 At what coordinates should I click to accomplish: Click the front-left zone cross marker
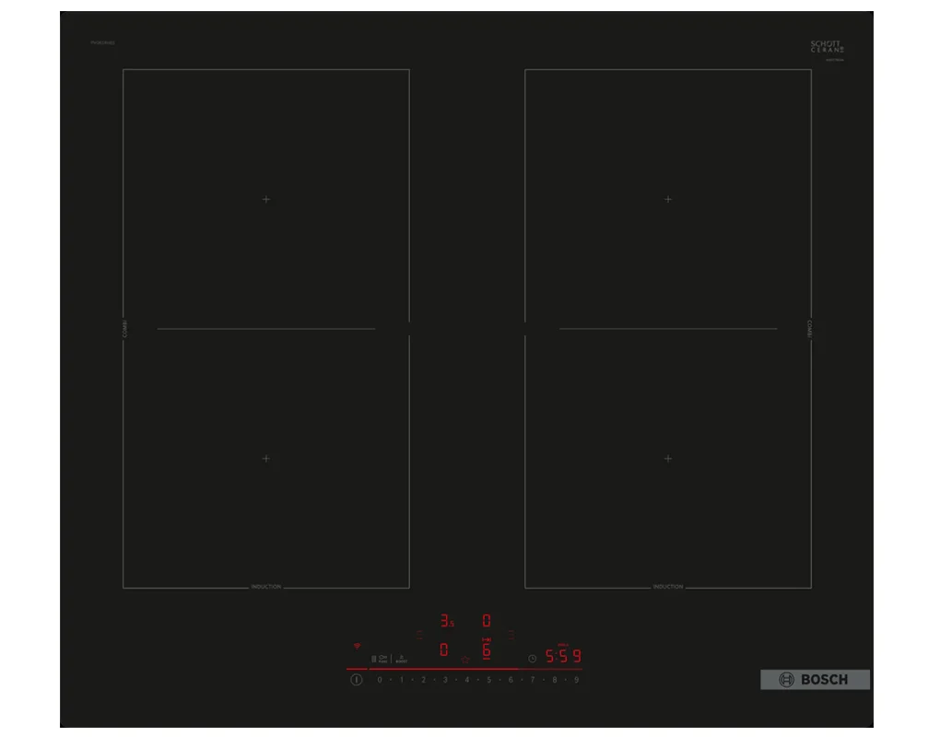[x=266, y=459]
